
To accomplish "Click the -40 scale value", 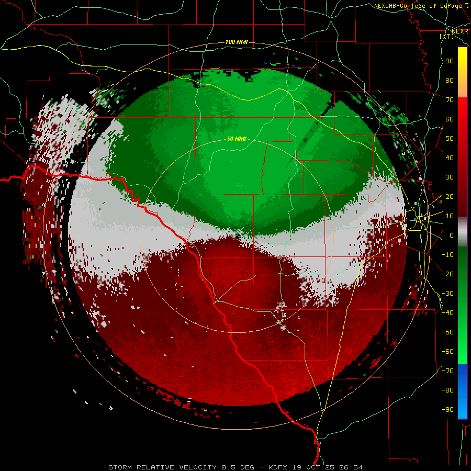I will [447, 313].
